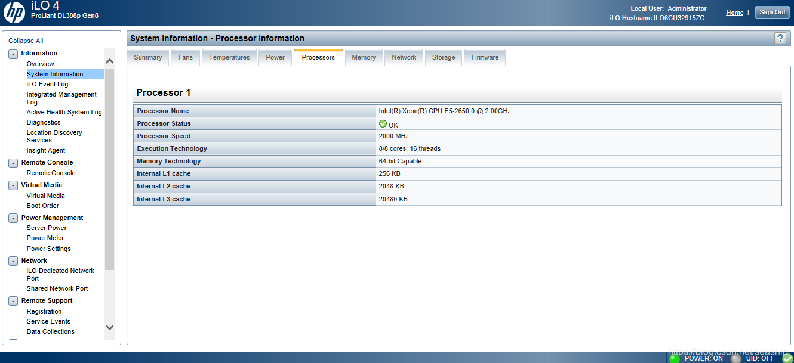Open the Temperatures tab
794x363 pixels.
pos(229,58)
